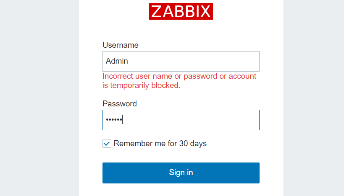
Task: Click the "Admin" text in Username field
Action: pyautogui.click(x=117, y=61)
